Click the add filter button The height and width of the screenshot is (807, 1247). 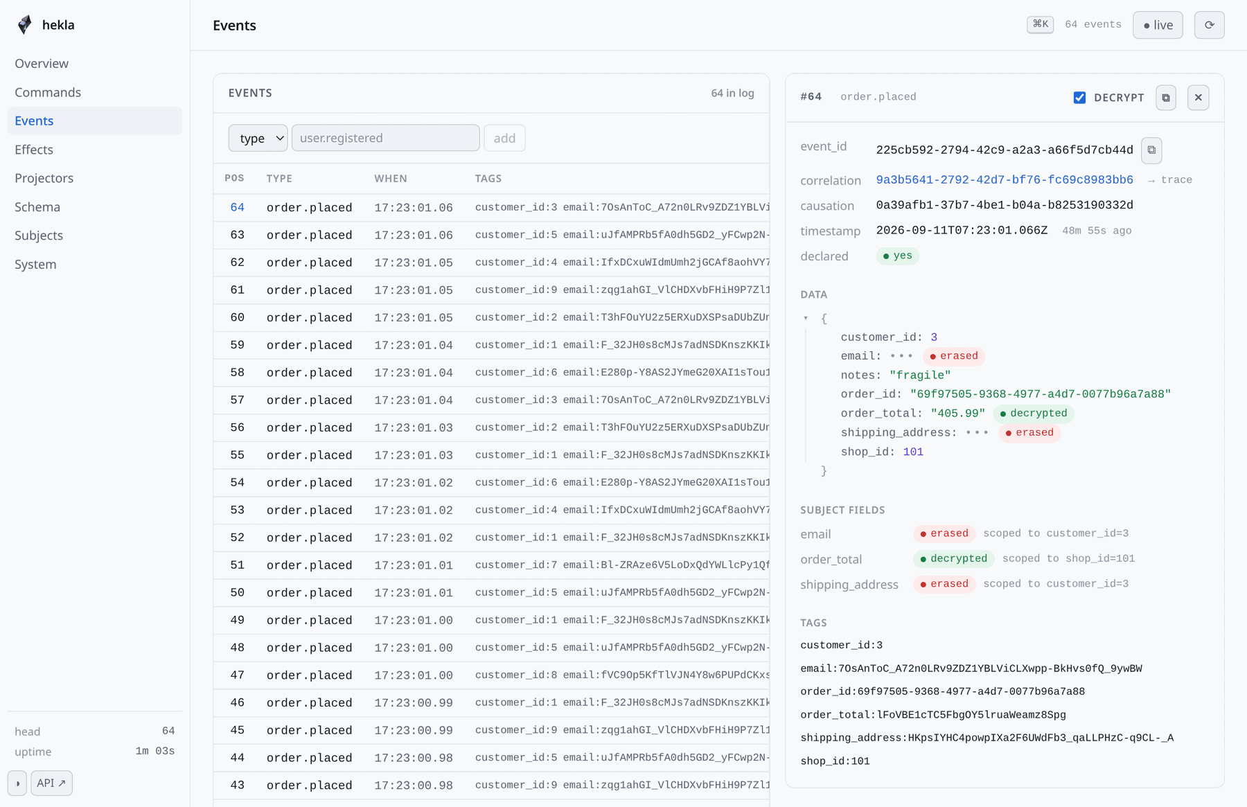point(504,138)
